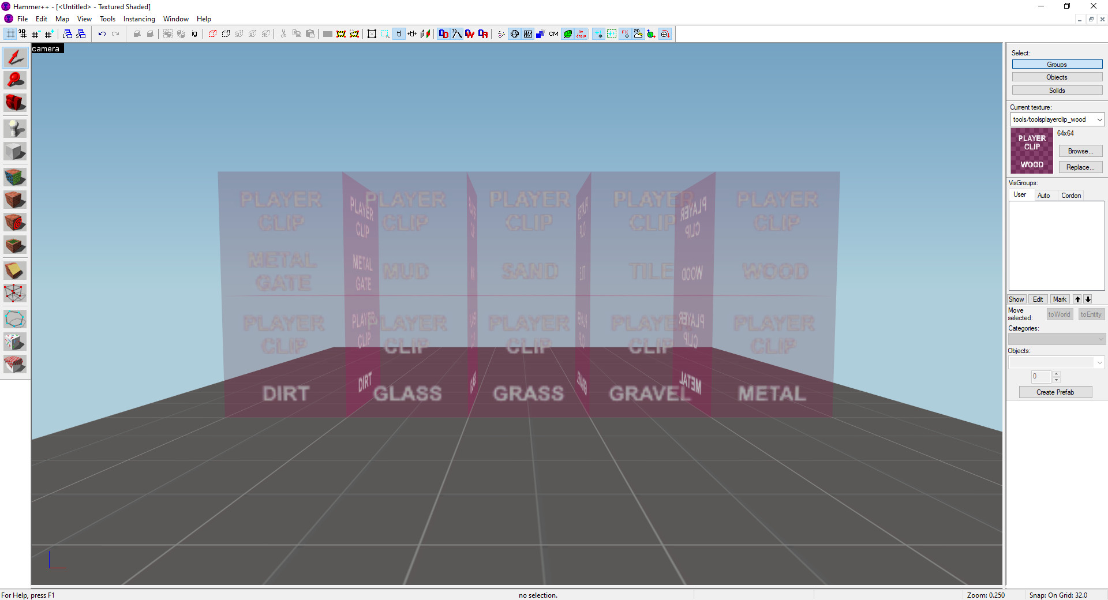This screenshot has width=1108, height=600.
Task: Toggle ignore groups ig mode
Action: click(x=194, y=33)
